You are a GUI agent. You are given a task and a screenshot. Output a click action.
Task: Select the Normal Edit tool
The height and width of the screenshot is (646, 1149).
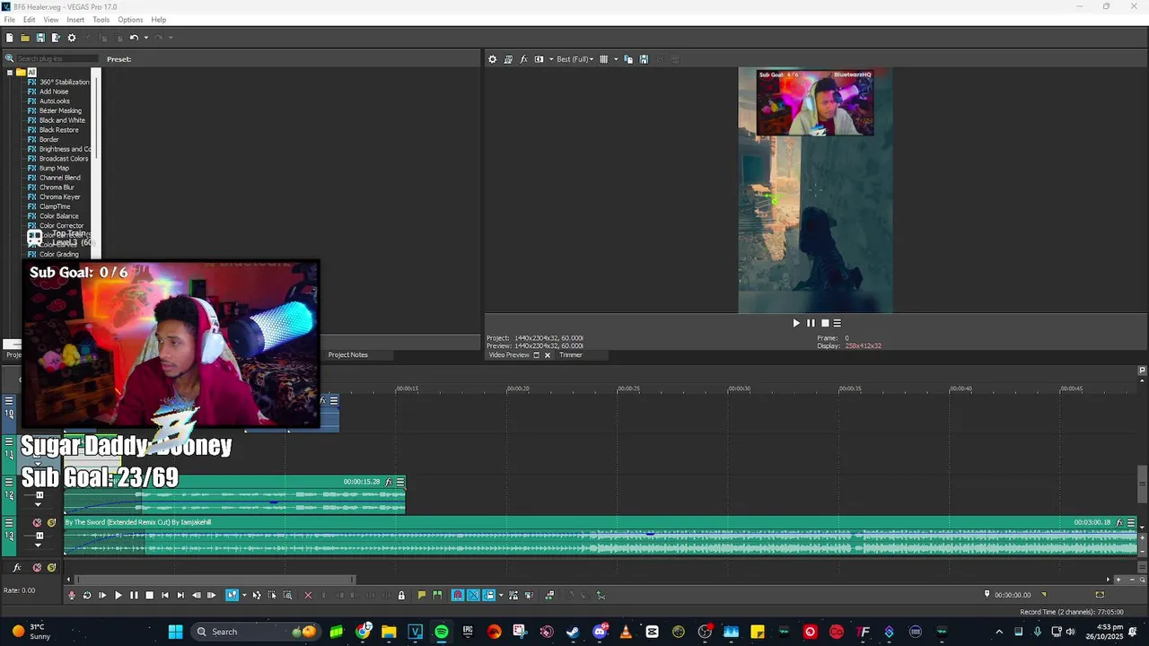click(x=232, y=595)
